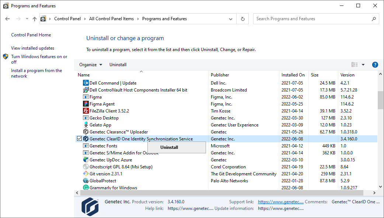Screen dimensions: 384x218
Task: Select the Ghostscript GPL 8.64 icon
Action: (86, 167)
